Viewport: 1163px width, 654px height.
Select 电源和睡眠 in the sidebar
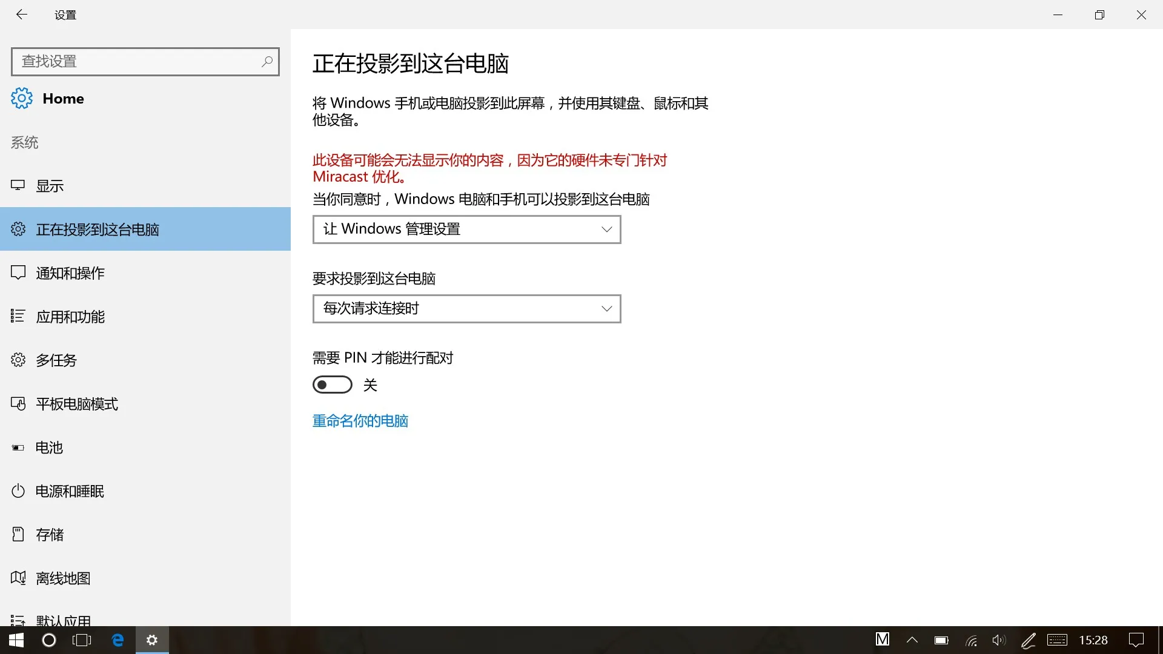pyautogui.click(x=145, y=490)
